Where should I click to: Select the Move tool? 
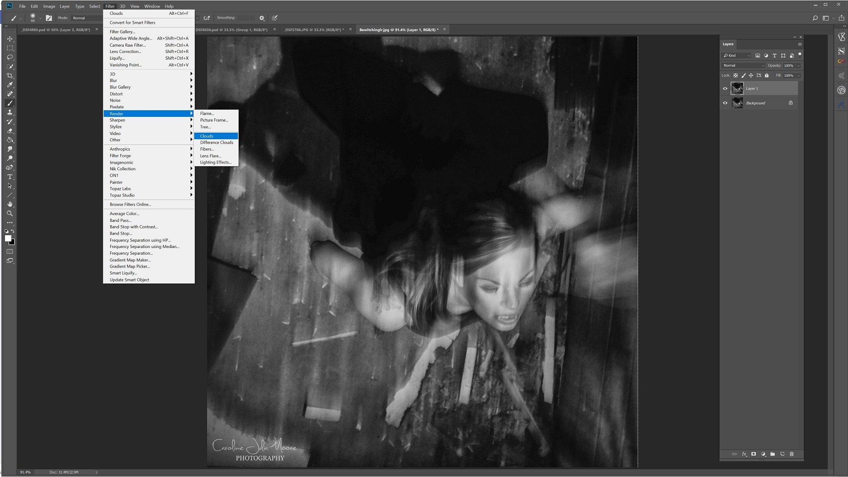10,39
